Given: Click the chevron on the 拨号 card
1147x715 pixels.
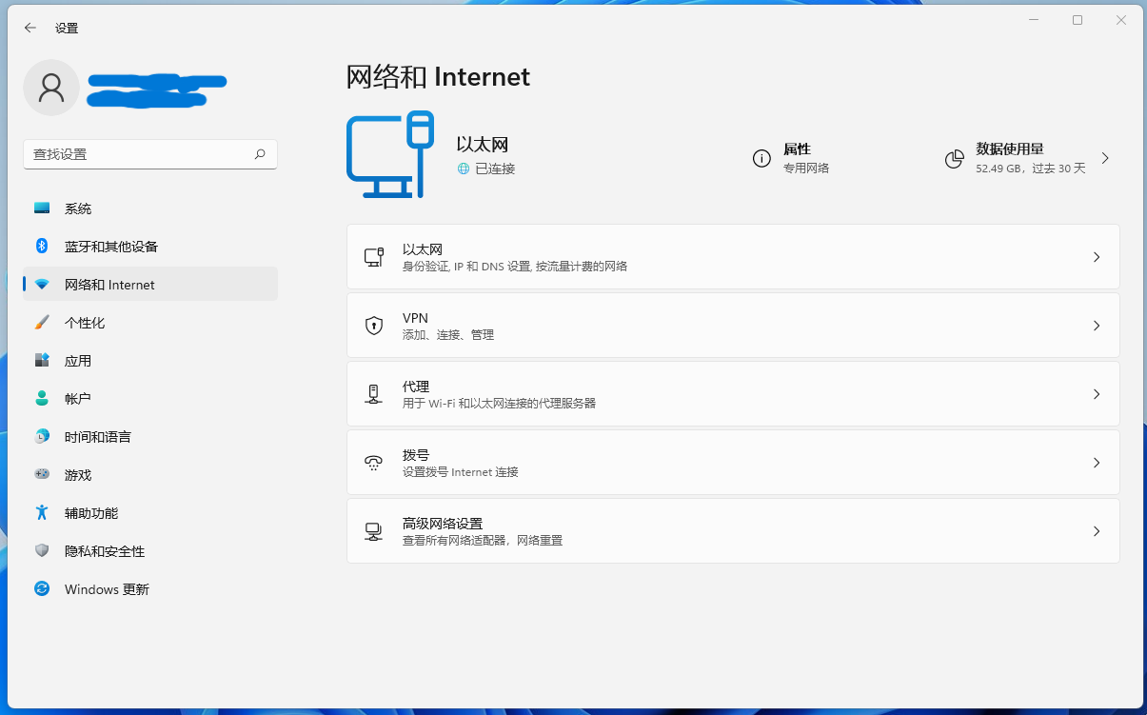Looking at the screenshot, I should pos(1097,463).
